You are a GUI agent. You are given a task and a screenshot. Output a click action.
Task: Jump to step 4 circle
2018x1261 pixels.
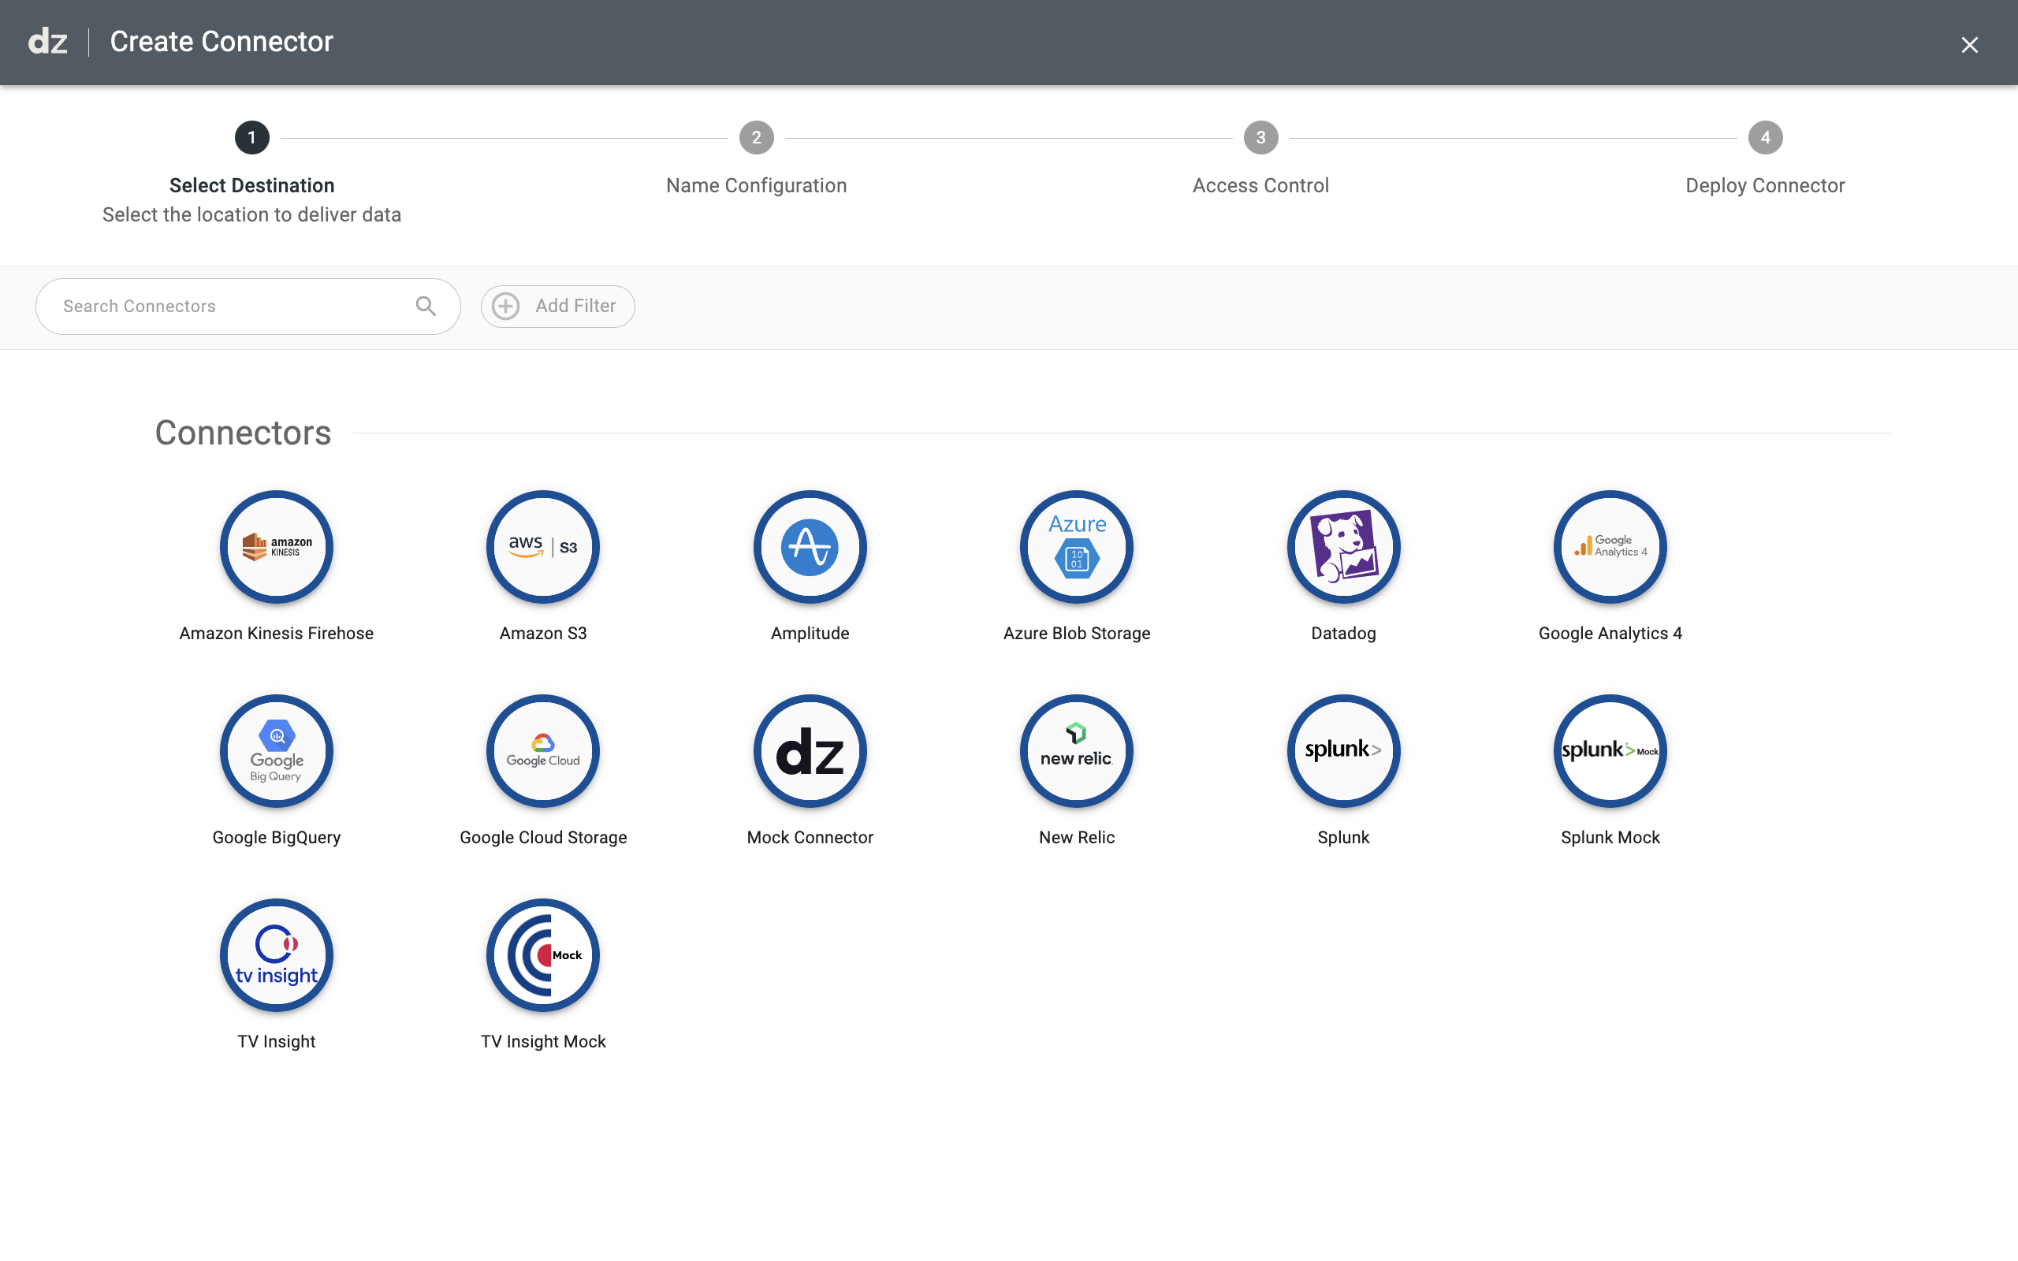pyautogui.click(x=1765, y=138)
